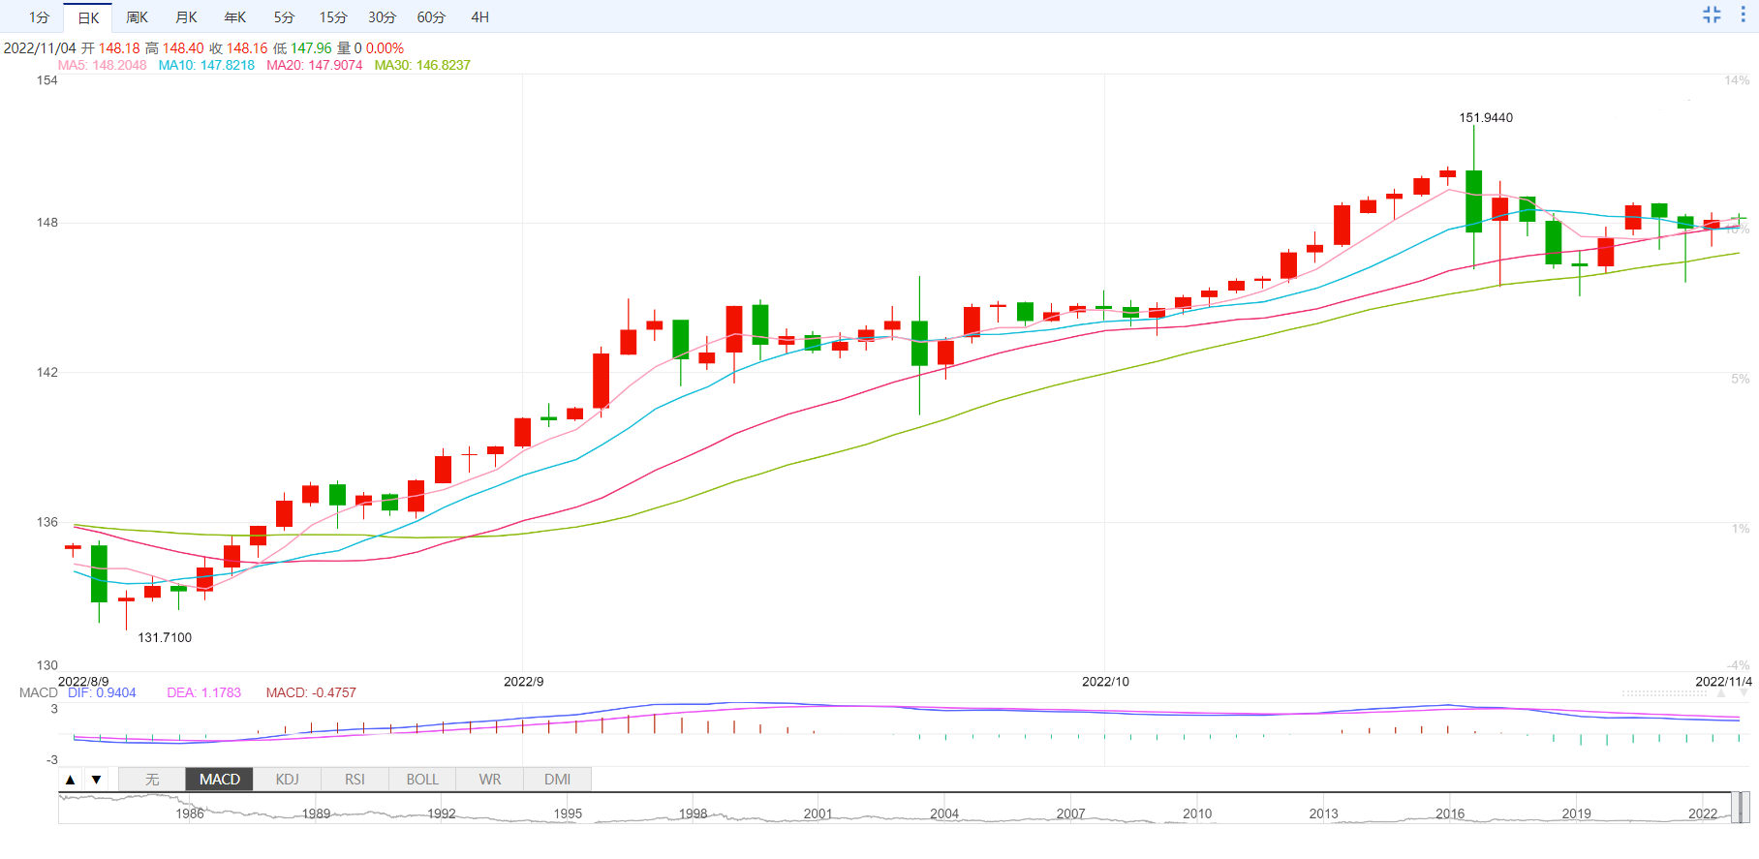Click the overview timeline at 1998
Image resolution: width=1759 pixels, height=859 pixels.
click(693, 813)
